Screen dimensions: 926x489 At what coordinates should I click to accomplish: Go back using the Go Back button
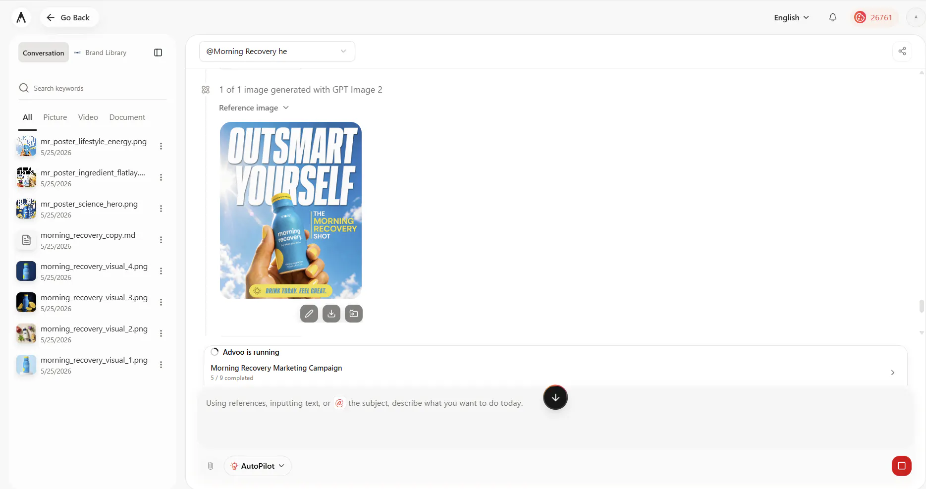point(69,17)
